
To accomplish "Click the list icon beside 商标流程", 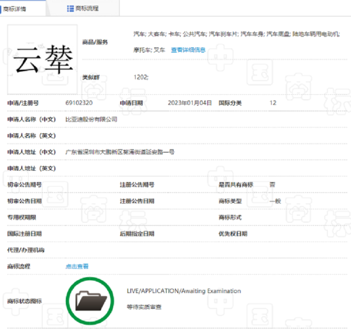I will [x=70, y=8].
